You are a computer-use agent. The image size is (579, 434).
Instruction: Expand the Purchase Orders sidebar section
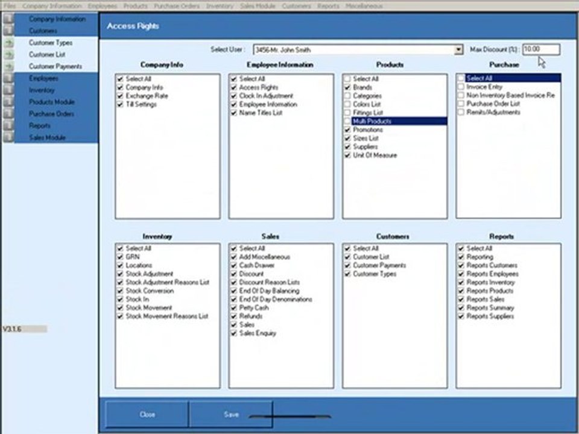pos(51,114)
